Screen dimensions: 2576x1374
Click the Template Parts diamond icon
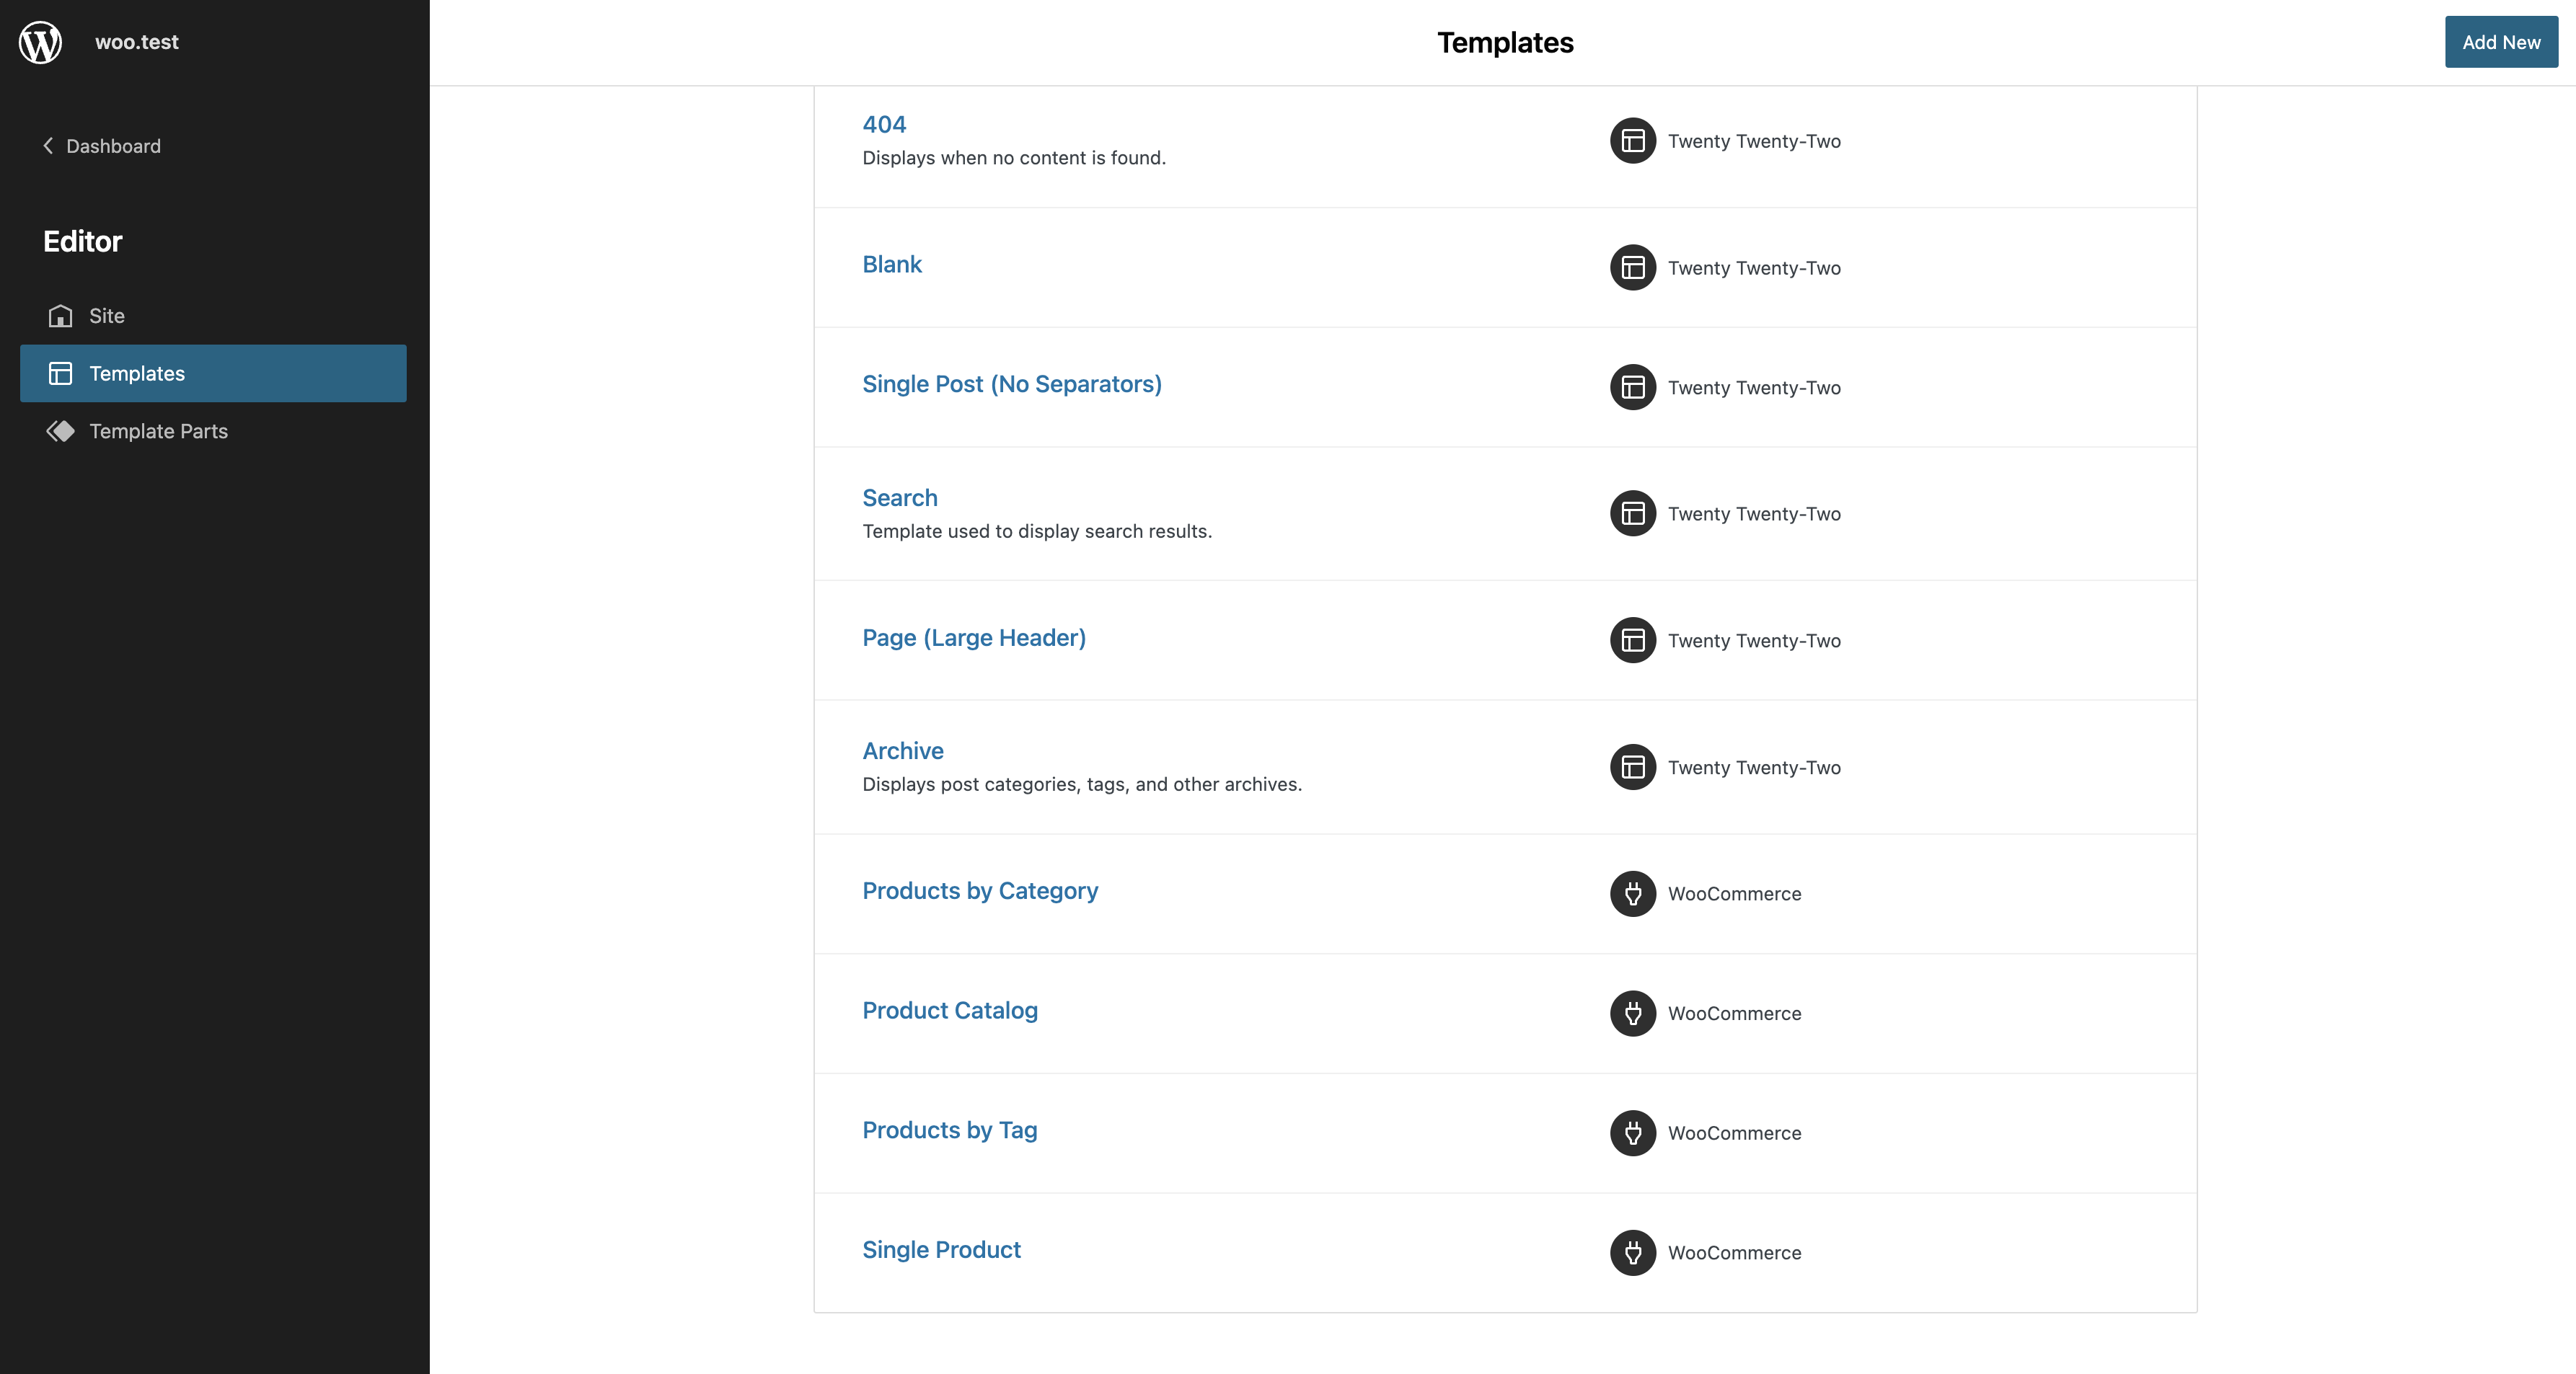[60, 430]
